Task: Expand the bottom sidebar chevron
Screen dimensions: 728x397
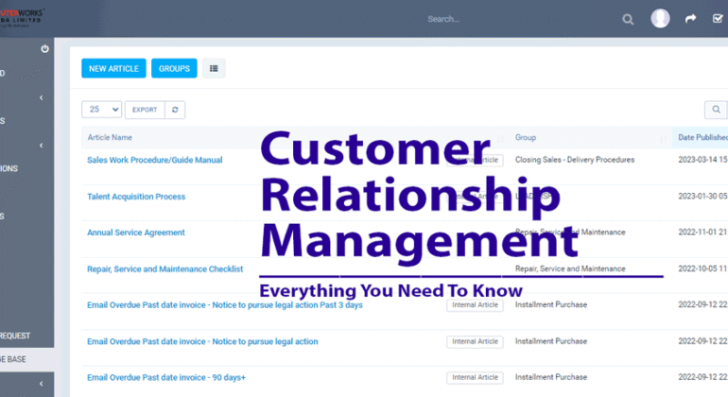Action: (42, 384)
